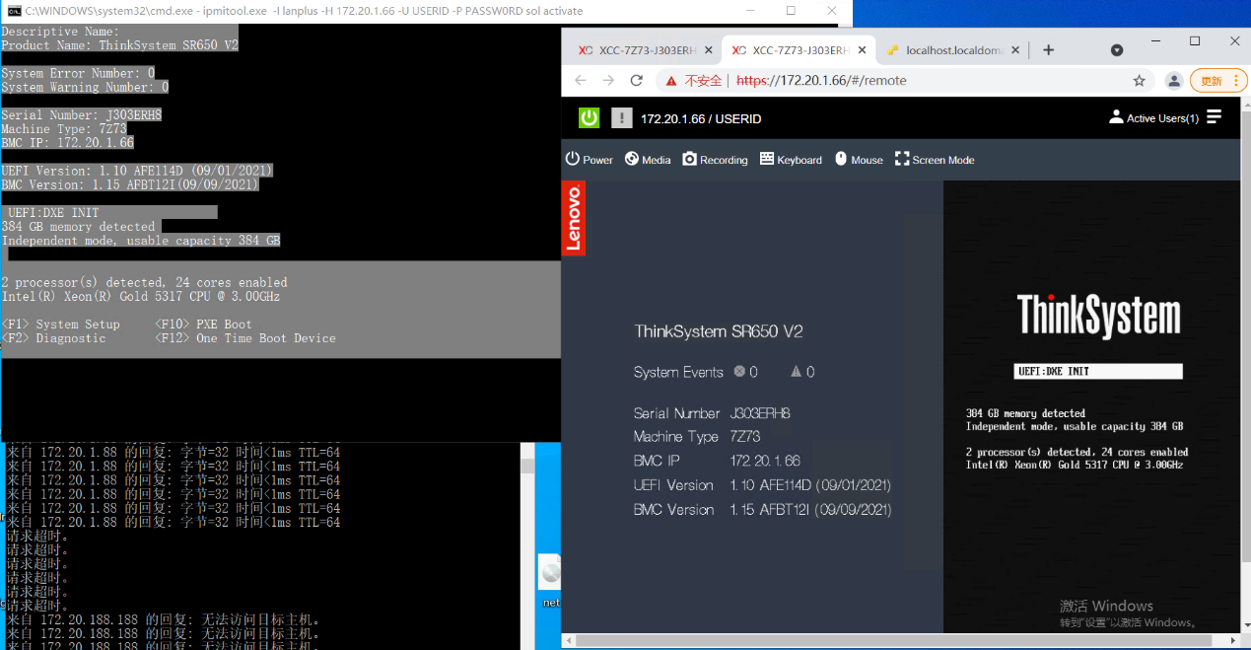The width and height of the screenshot is (1251, 650).
Task: Click the System Events warning triangle icon
Action: click(x=797, y=372)
